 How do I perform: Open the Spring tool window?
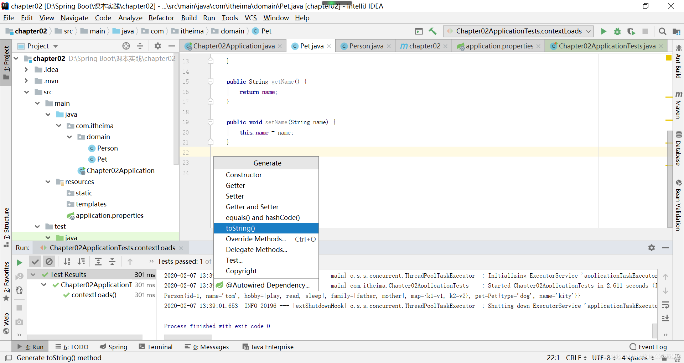coord(113,347)
